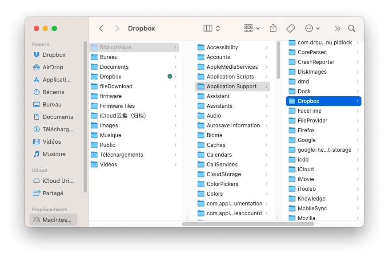Open the Musique folder in the first column
389x260 pixels.
(x=111, y=135)
